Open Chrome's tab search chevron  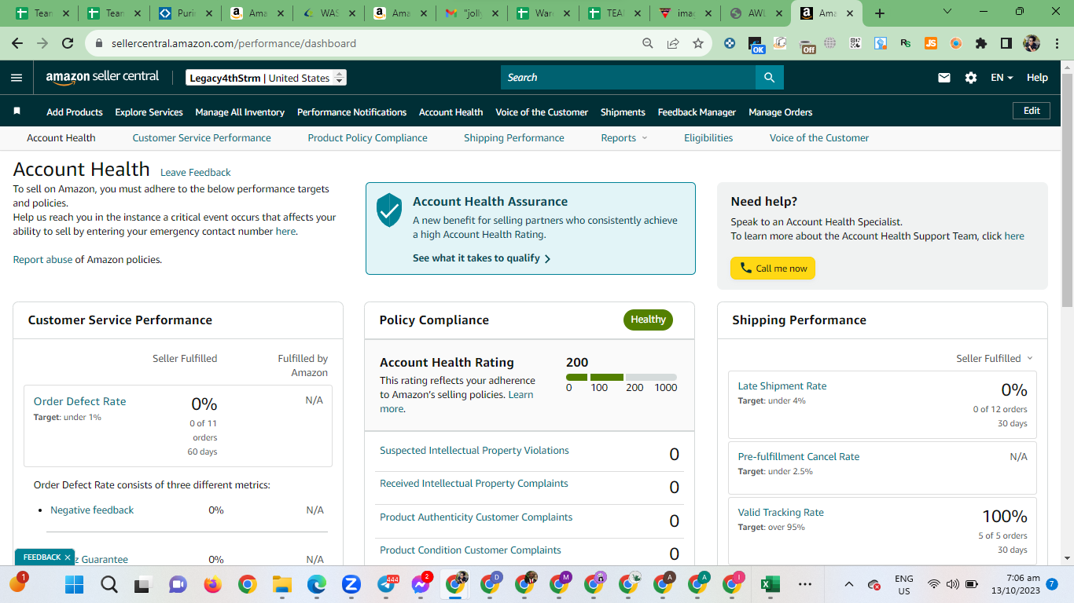(947, 13)
